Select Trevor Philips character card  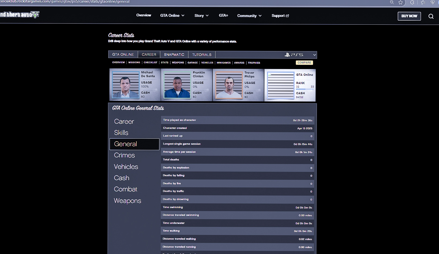click(x=238, y=85)
